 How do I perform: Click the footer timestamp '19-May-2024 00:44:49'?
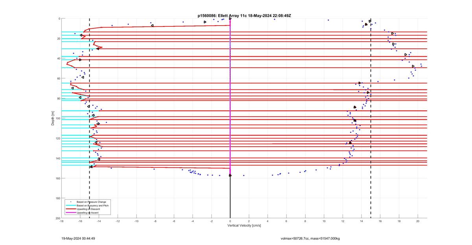click(78, 238)
